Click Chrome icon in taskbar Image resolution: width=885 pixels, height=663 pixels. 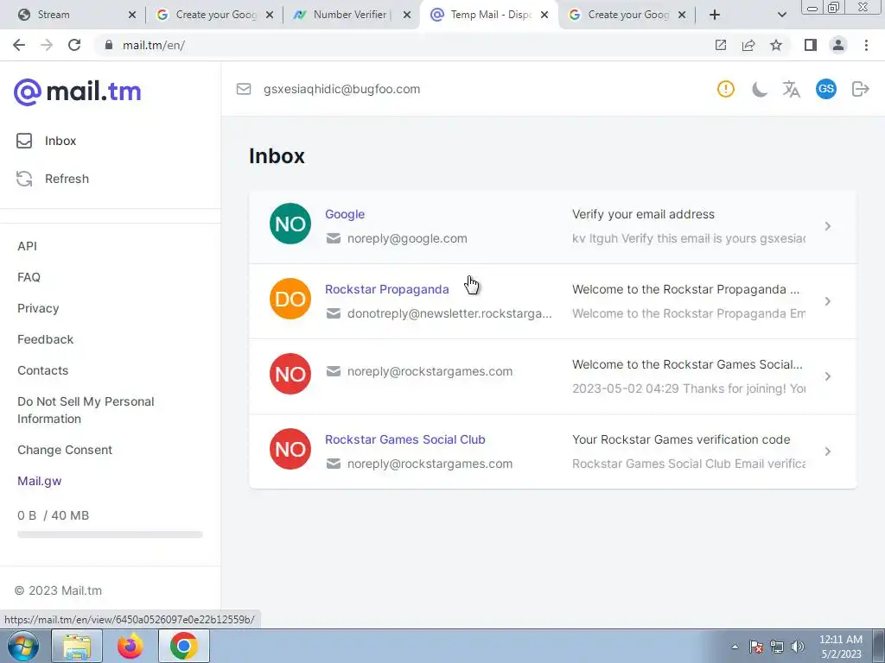pos(184,646)
